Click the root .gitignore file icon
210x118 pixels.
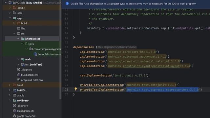(x=14, y=106)
